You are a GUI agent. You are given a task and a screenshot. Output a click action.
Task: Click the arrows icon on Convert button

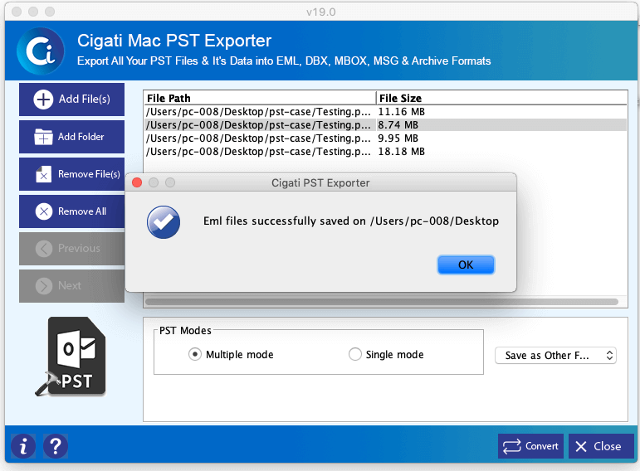pos(512,446)
